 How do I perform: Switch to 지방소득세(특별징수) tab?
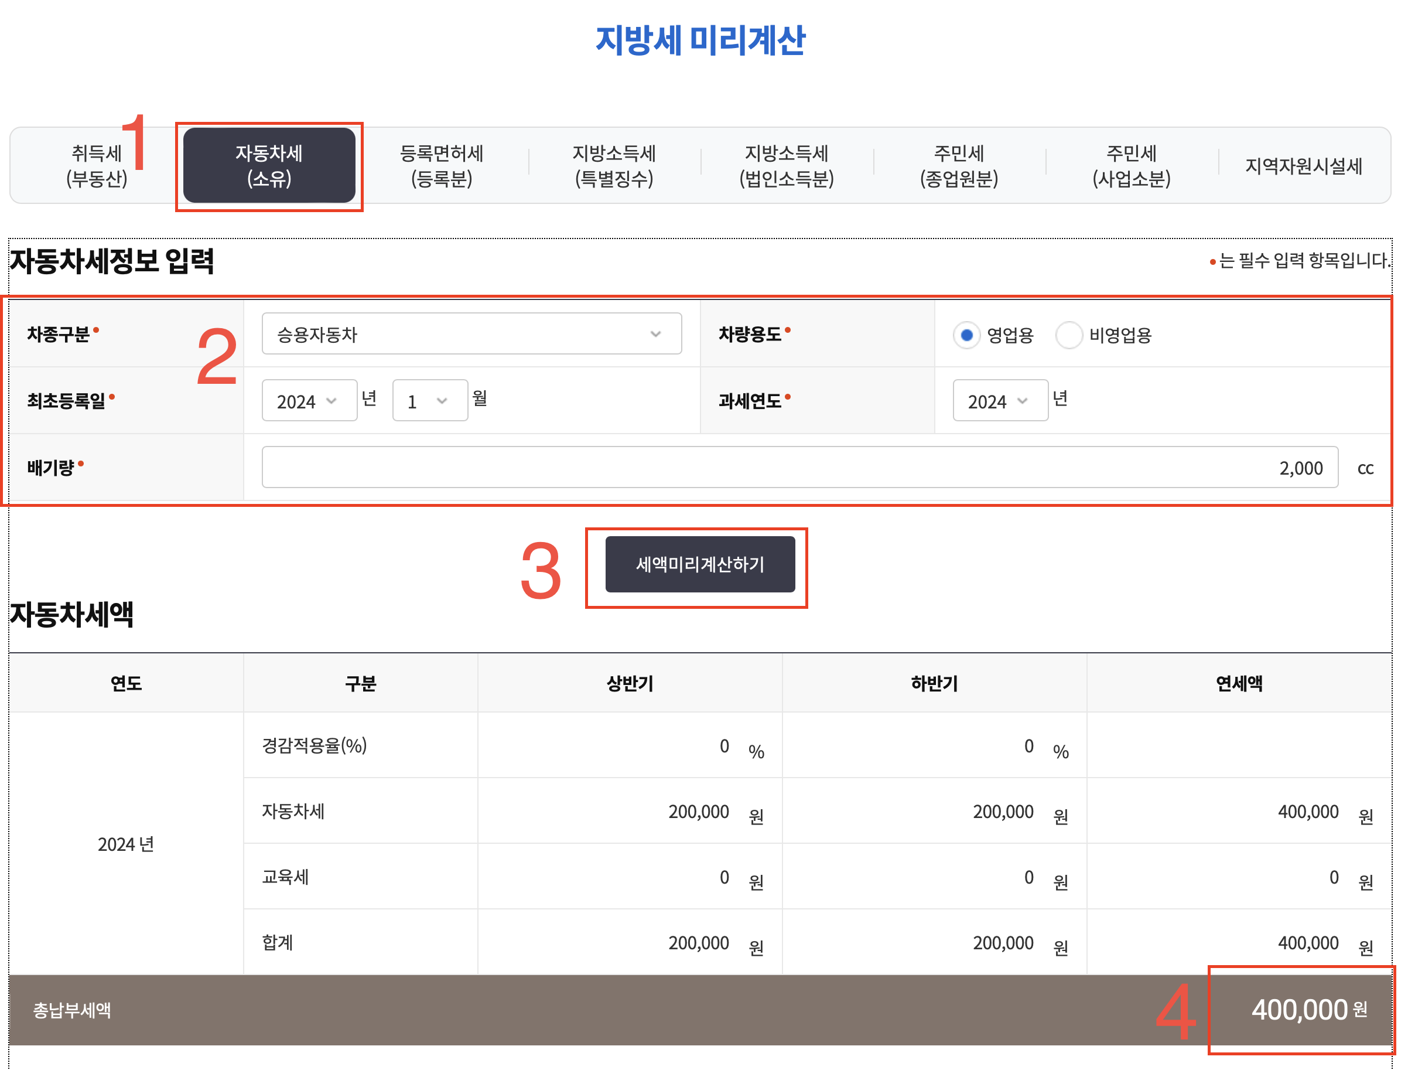click(x=614, y=166)
